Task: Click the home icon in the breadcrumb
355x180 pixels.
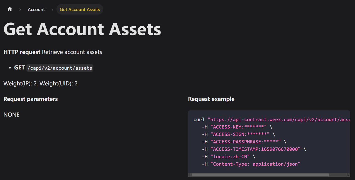Action: (9, 9)
